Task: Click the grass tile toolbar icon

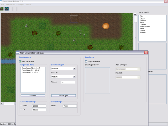Action: [x=2, y=9]
